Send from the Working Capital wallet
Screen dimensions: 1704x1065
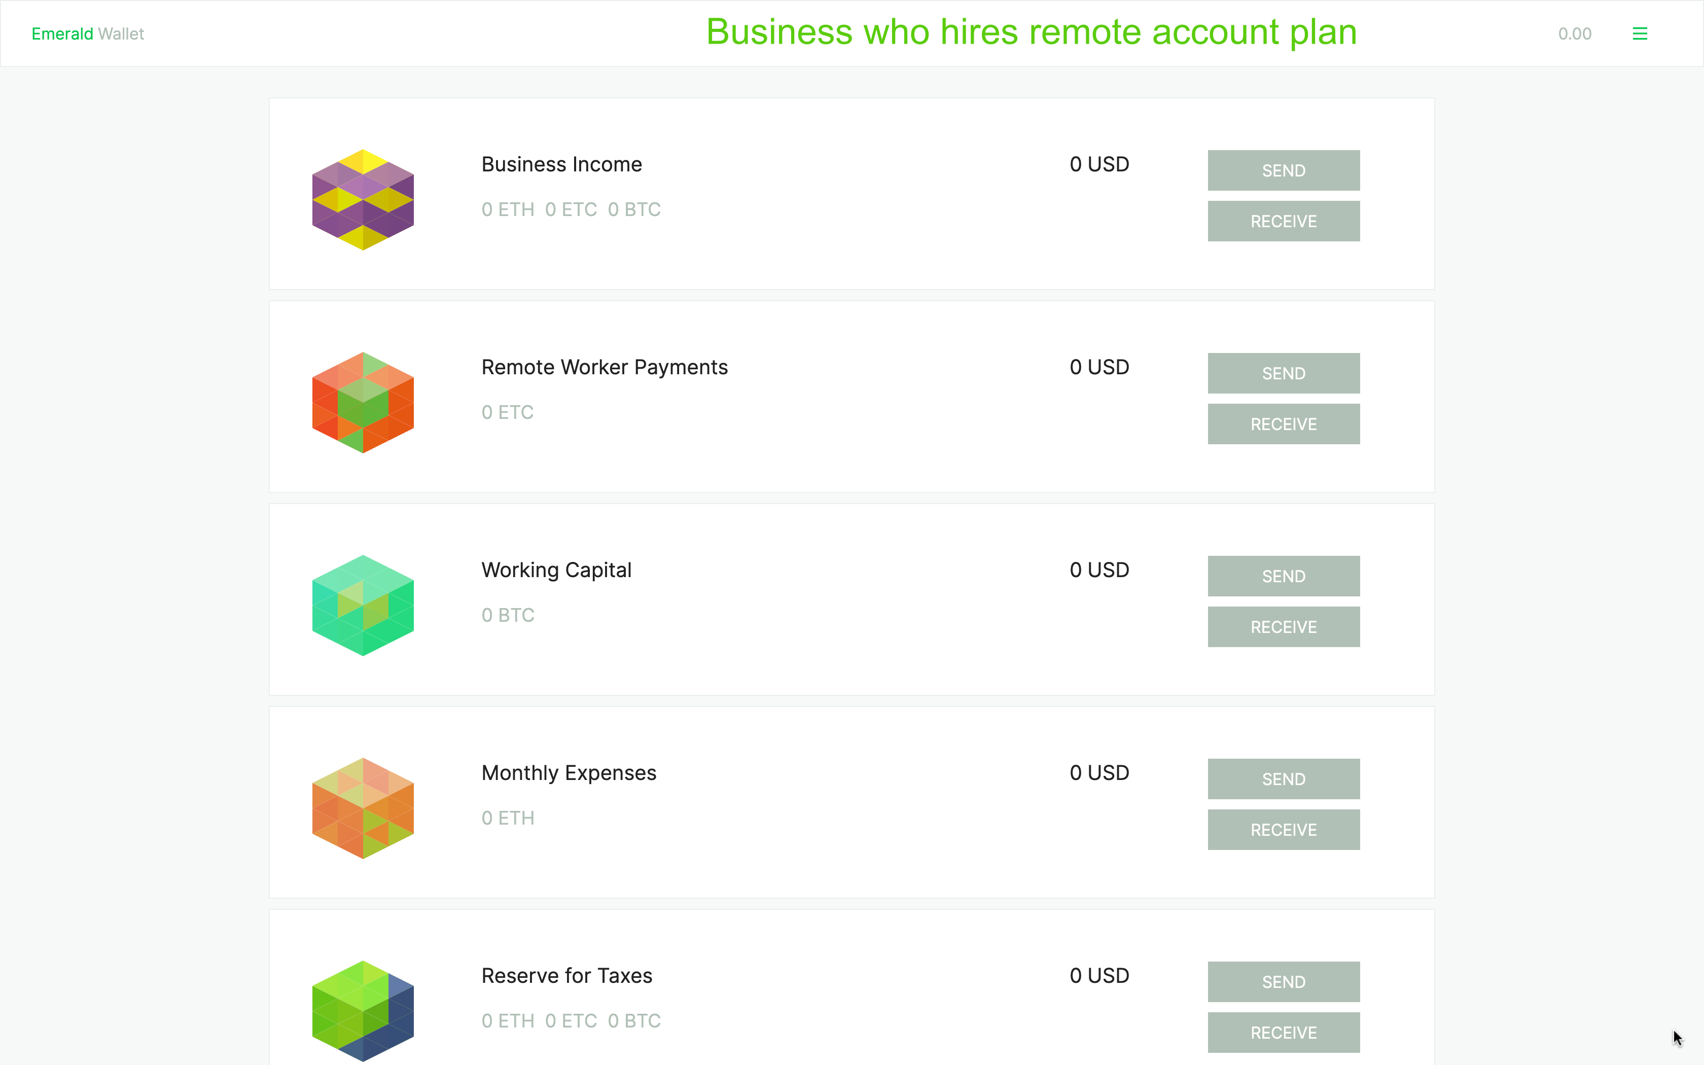click(x=1283, y=576)
